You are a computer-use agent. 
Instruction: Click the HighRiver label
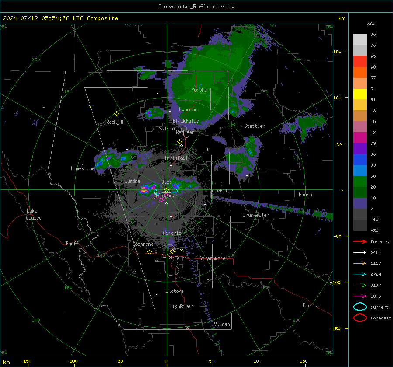181,306
